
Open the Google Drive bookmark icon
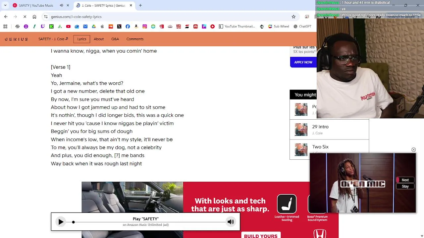(94, 26)
